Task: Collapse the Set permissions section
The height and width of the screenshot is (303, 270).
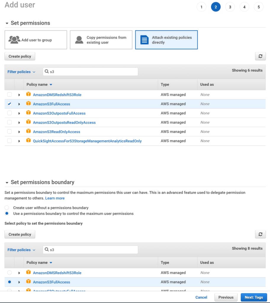Action: point(7,23)
